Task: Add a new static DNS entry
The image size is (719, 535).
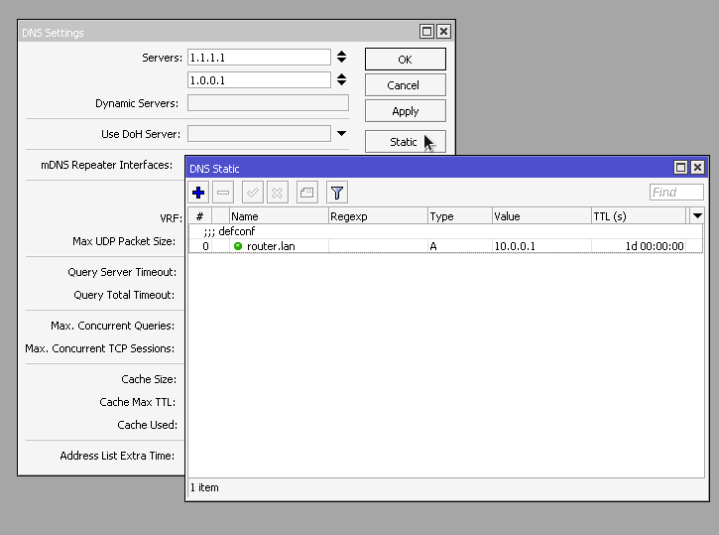Action: click(x=198, y=193)
